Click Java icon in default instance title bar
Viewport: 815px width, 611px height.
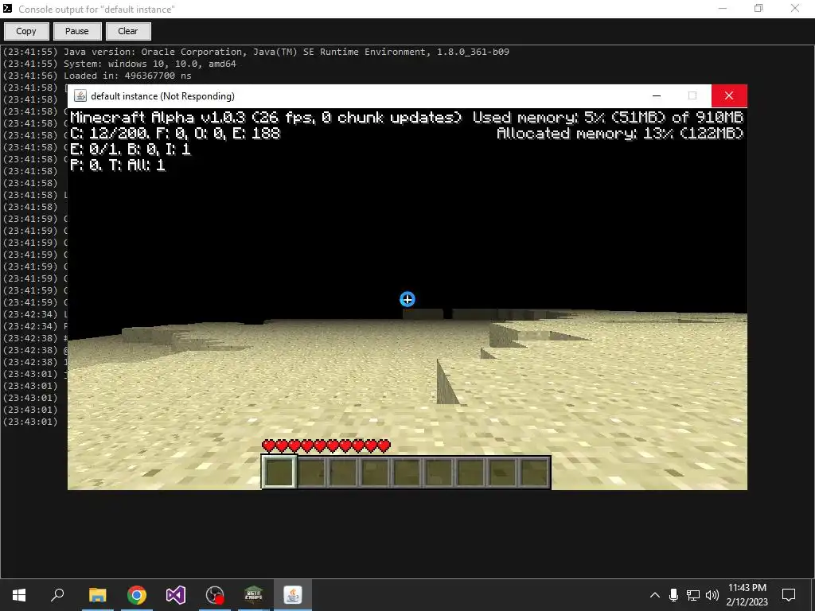tap(80, 96)
